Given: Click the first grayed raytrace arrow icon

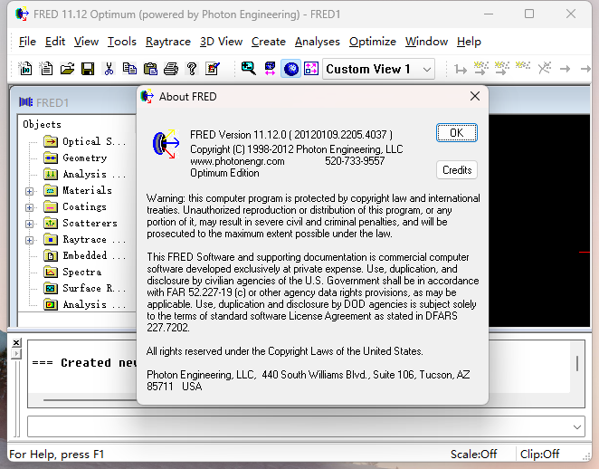Looking at the screenshot, I should point(461,69).
